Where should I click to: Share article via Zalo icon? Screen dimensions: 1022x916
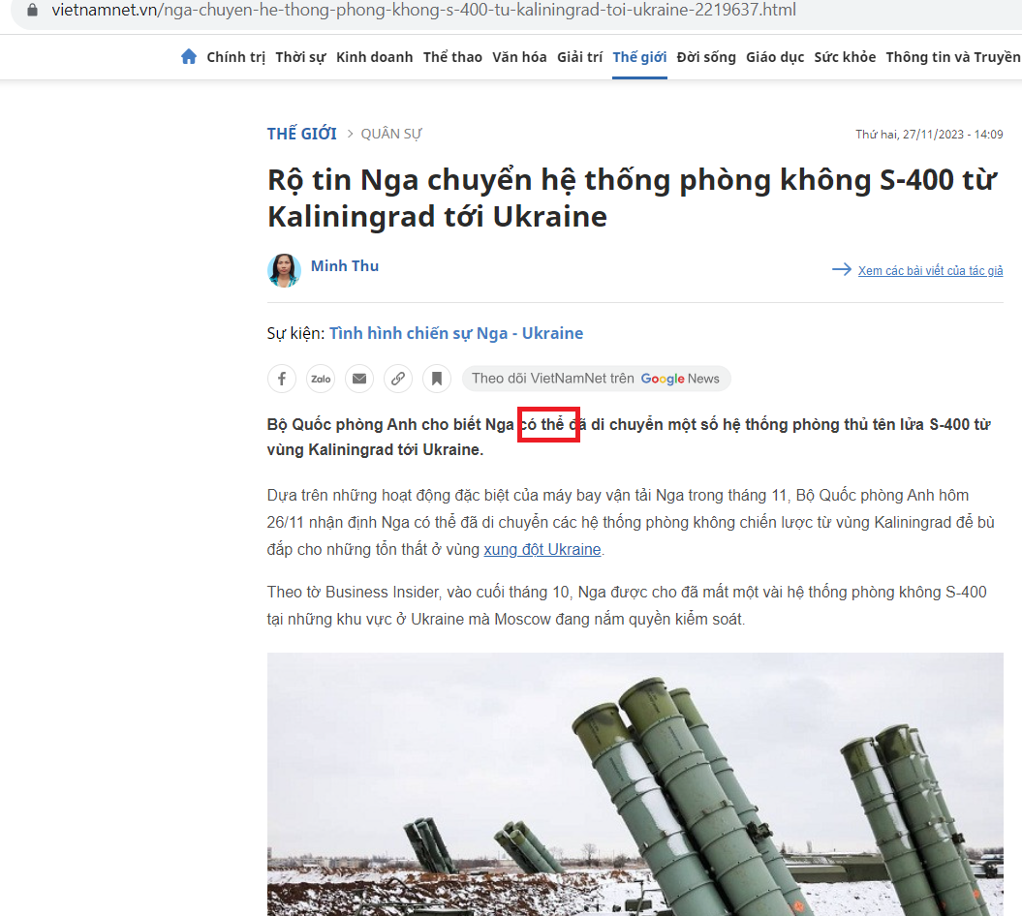[x=321, y=379]
